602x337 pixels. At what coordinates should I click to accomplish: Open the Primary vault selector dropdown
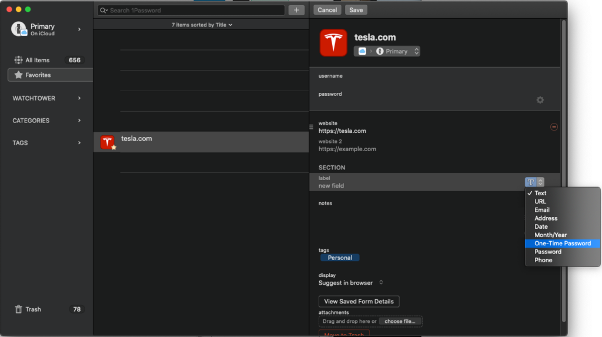click(x=387, y=52)
